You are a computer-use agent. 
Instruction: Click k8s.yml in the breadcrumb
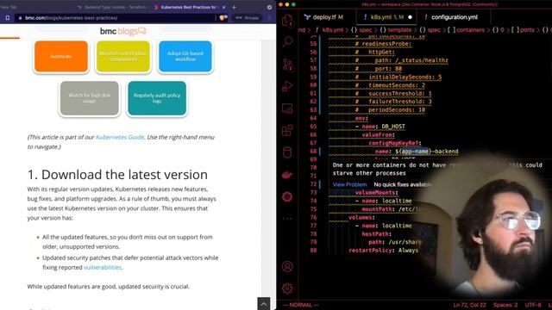pos(332,30)
